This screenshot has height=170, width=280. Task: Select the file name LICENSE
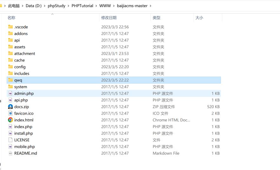point(22,140)
